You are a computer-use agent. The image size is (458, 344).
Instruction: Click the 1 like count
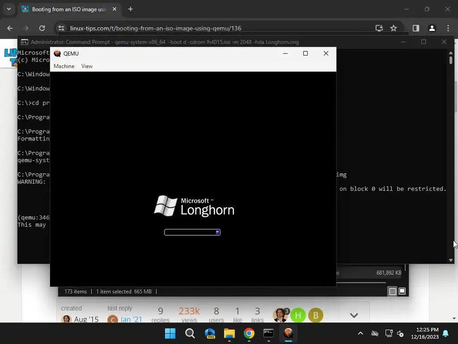[x=237, y=315]
